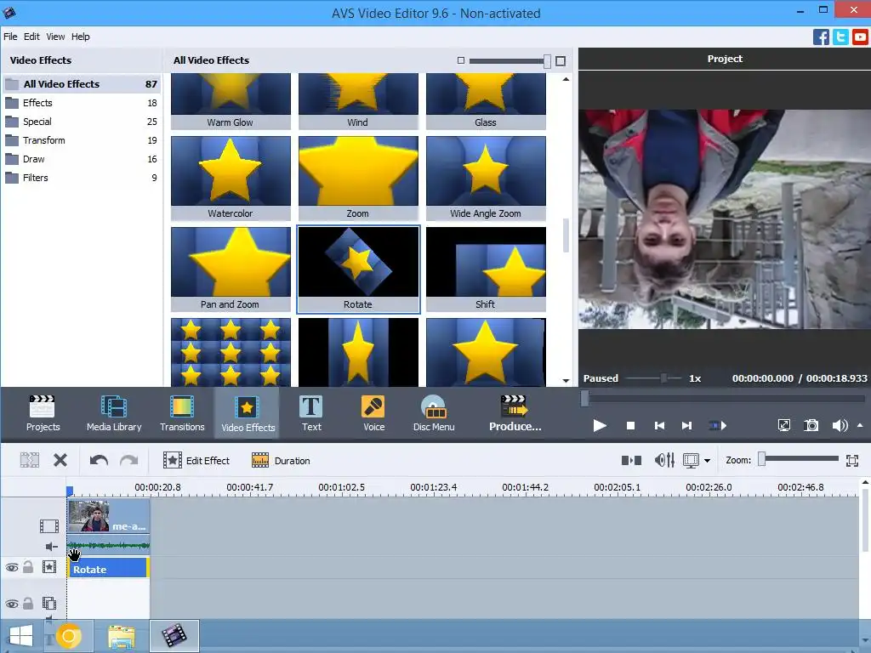Select the Transform category folder

pyautogui.click(x=81, y=140)
